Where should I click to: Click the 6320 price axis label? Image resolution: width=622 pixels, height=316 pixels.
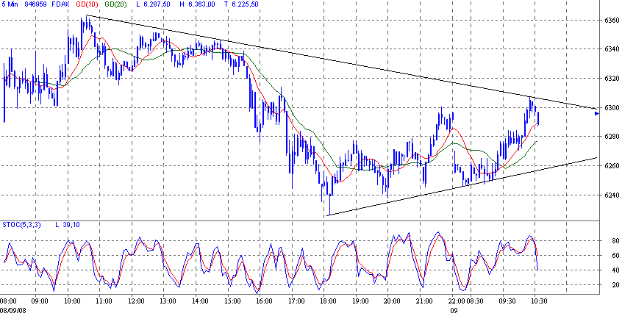[612, 79]
